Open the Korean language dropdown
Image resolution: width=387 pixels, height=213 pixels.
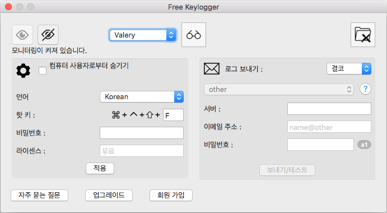[x=142, y=96]
